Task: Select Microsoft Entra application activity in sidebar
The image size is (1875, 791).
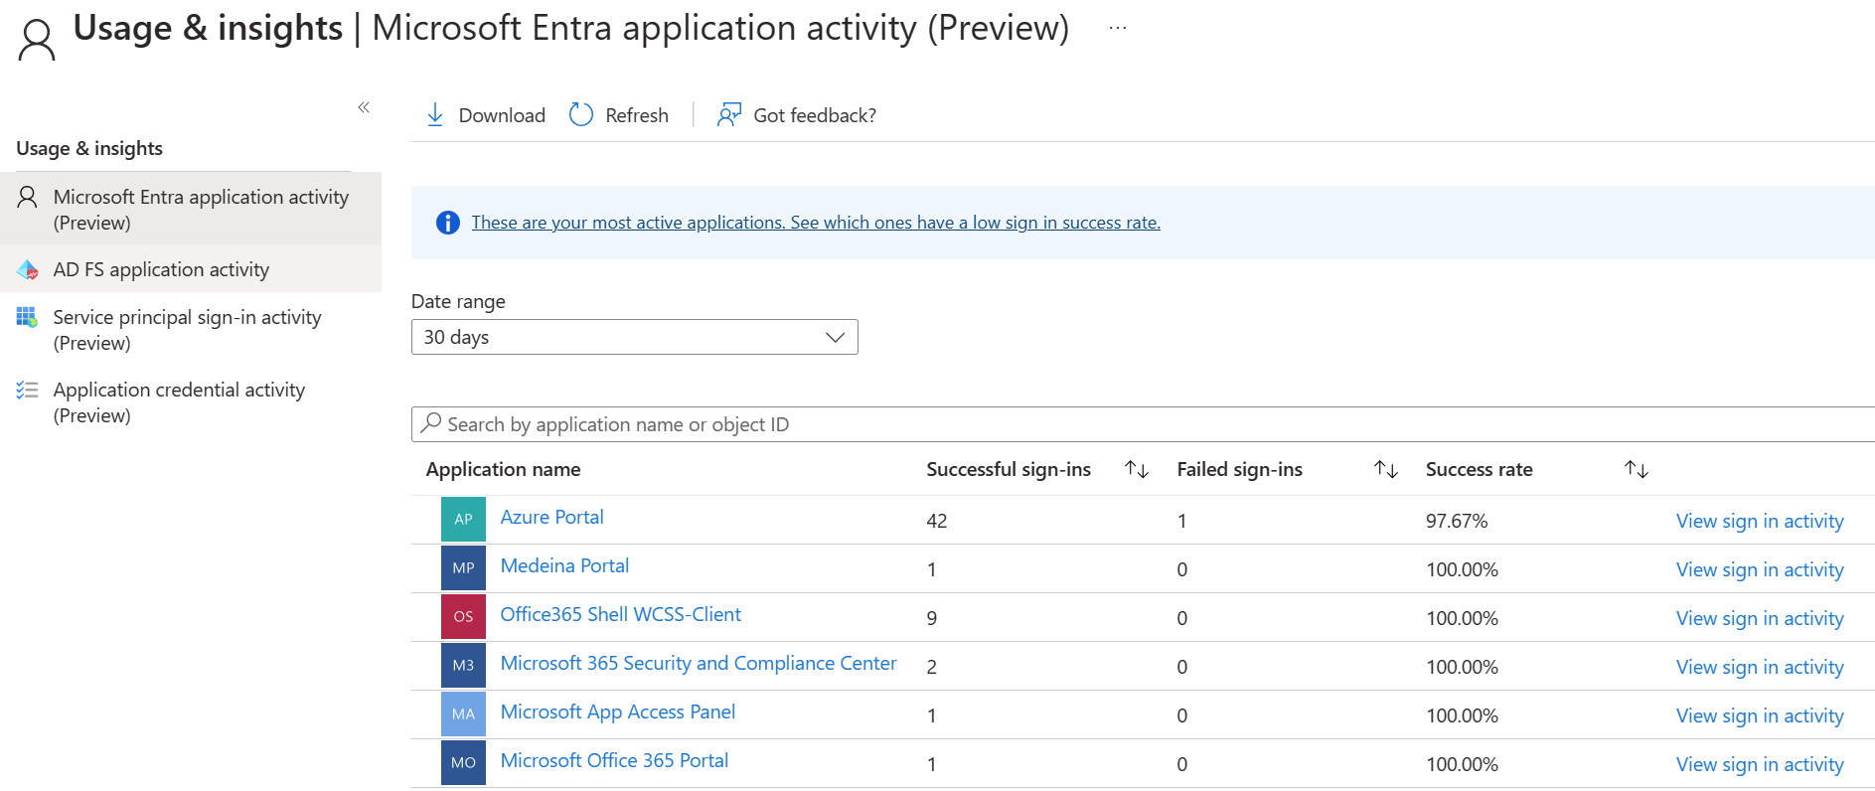Action: tap(191, 209)
